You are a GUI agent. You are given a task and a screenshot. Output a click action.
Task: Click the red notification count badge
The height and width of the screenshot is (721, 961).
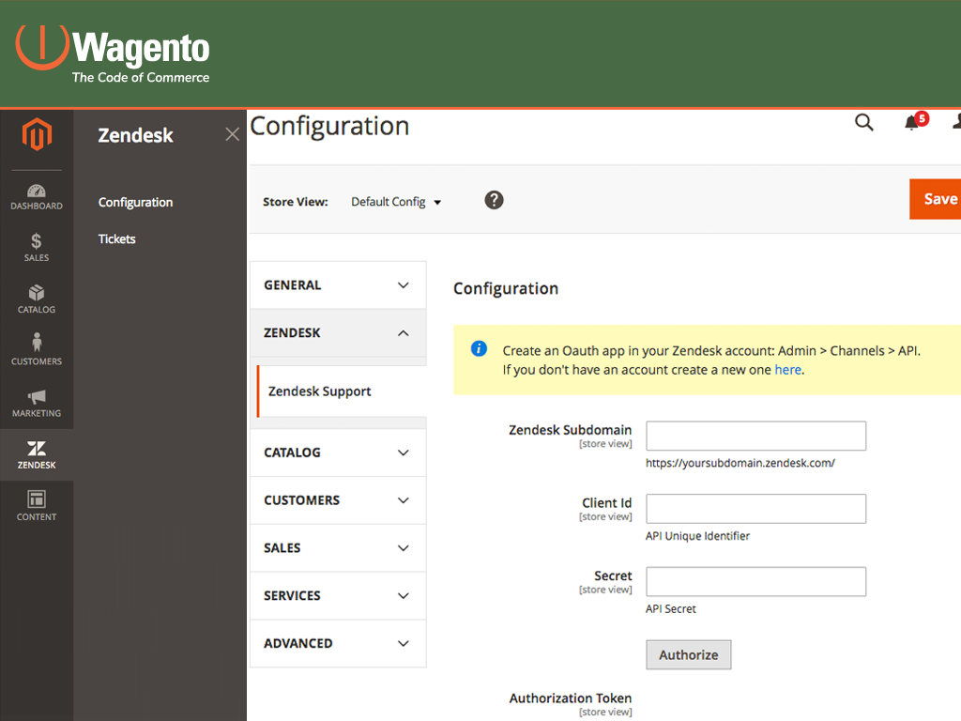click(922, 118)
